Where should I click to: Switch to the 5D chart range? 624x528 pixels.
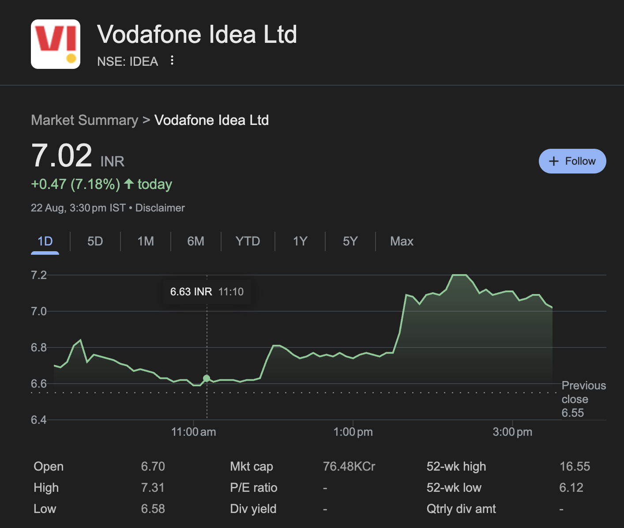pyautogui.click(x=95, y=241)
